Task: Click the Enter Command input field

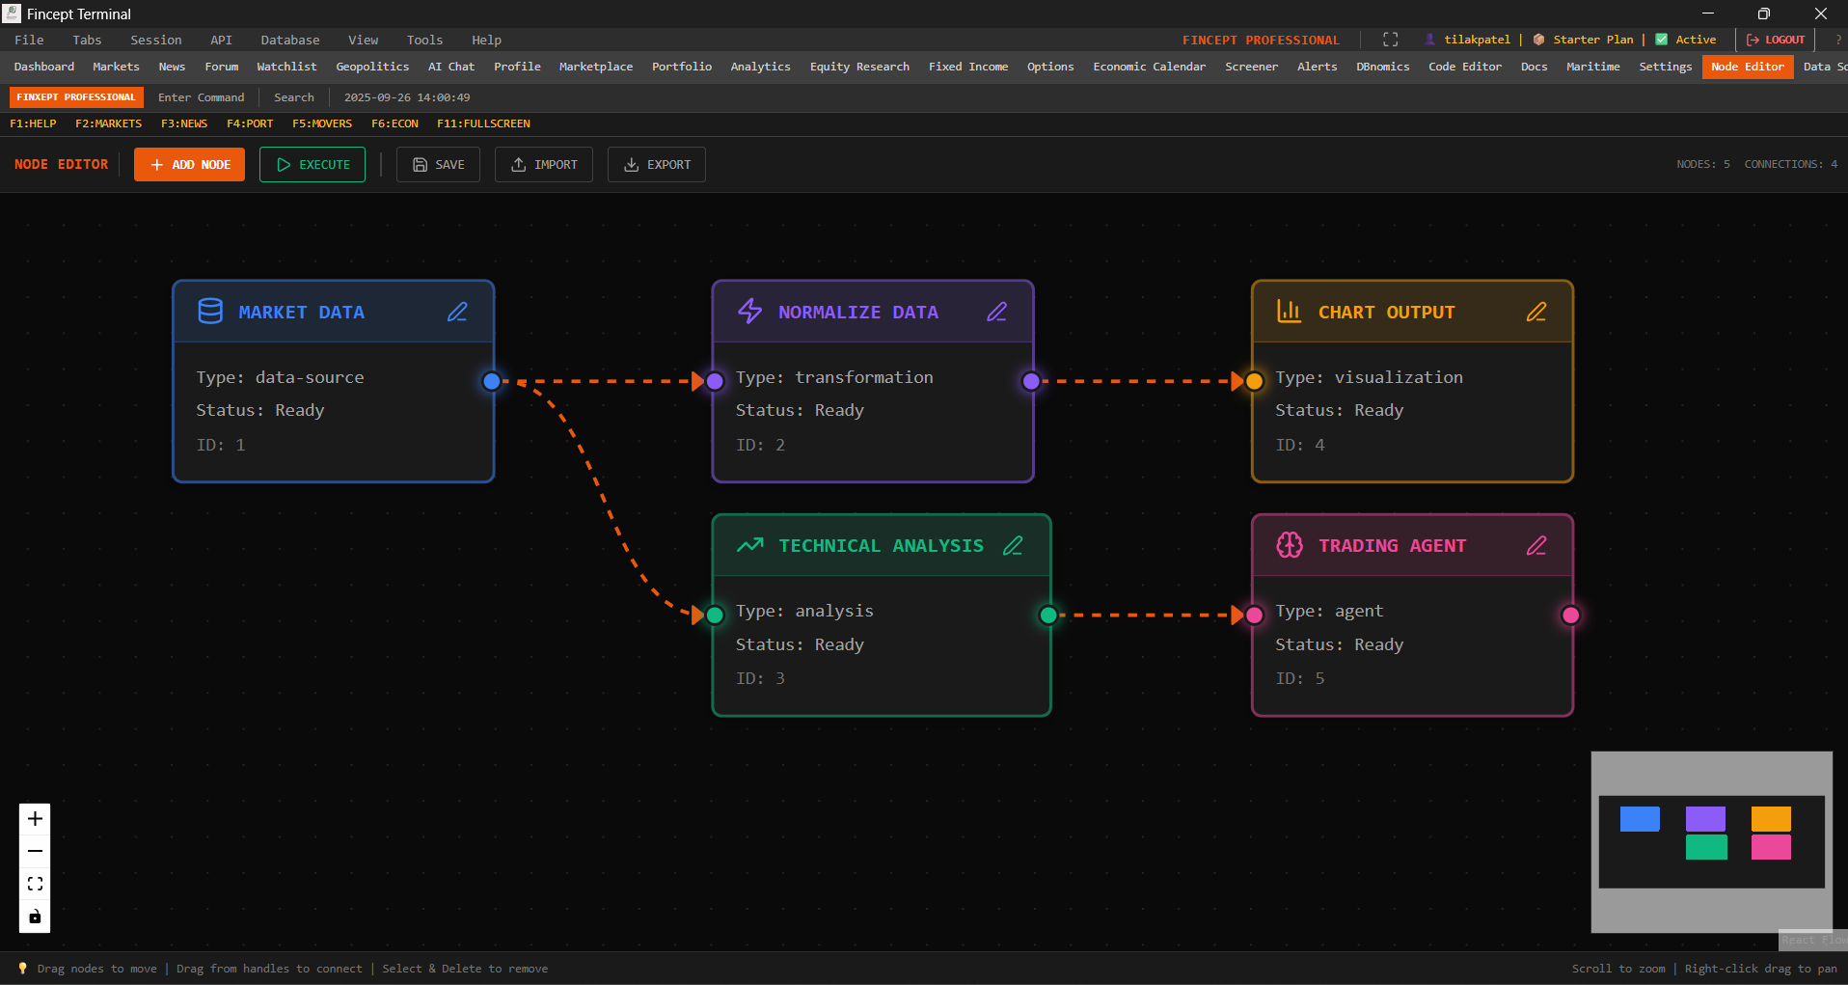Action: pyautogui.click(x=201, y=97)
